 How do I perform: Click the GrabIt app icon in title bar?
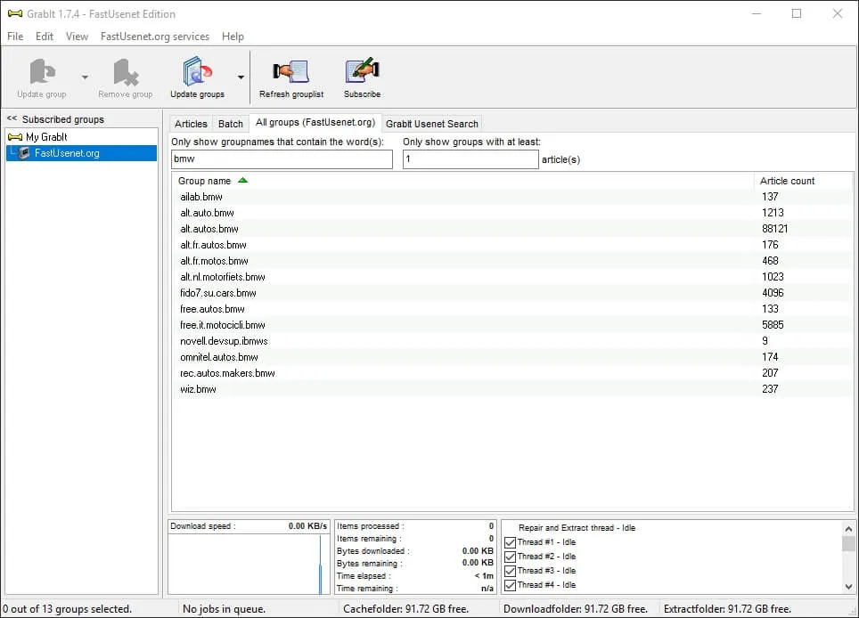coord(15,13)
